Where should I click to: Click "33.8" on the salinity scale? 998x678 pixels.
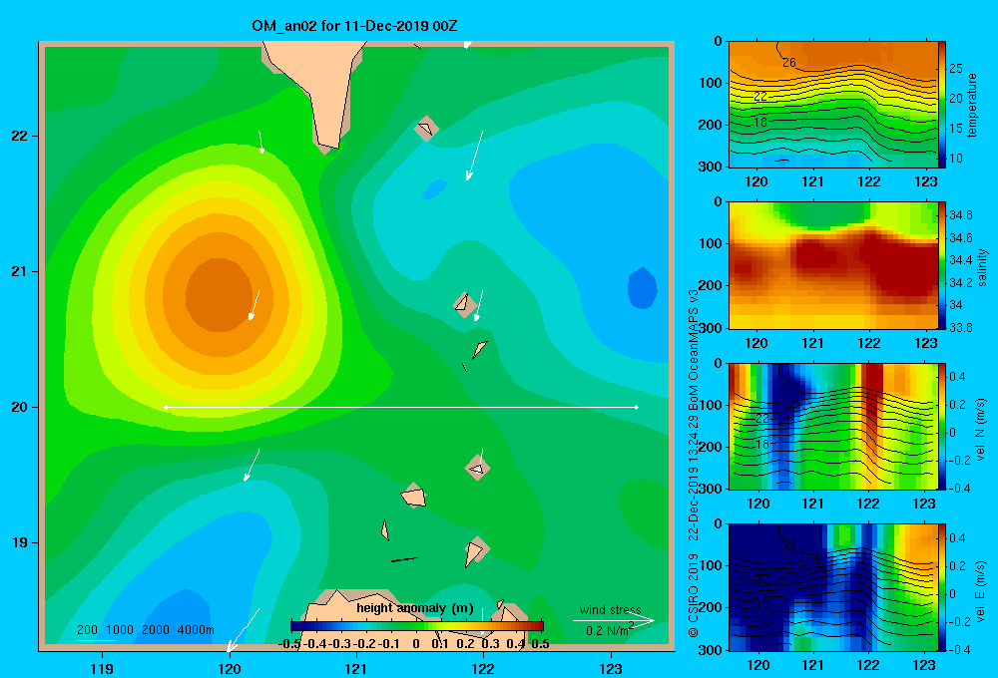(x=960, y=327)
